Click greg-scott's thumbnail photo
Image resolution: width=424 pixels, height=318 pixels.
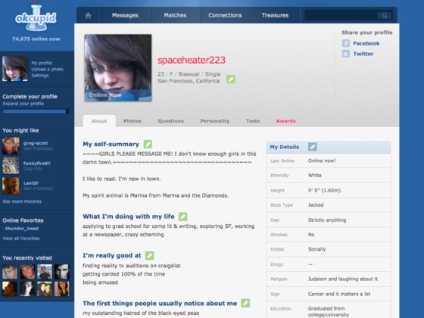pyautogui.click(x=11, y=145)
